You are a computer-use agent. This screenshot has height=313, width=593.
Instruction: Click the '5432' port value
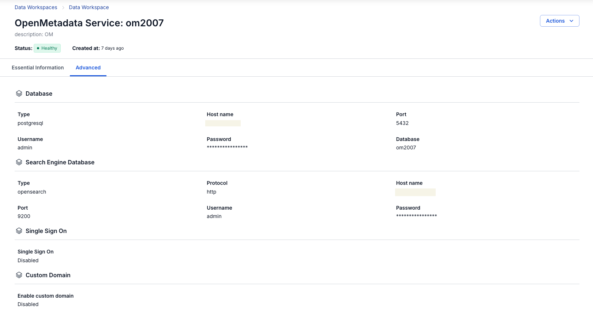(402, 123)
